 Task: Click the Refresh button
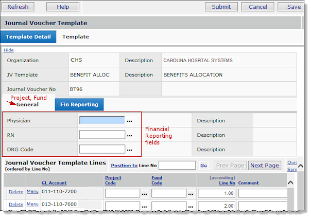tap(18, 7)
